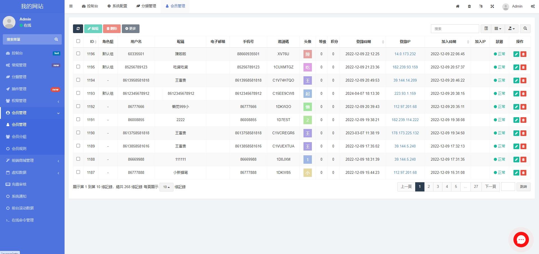Open 会员规则 in sidebar

point(32,149)
